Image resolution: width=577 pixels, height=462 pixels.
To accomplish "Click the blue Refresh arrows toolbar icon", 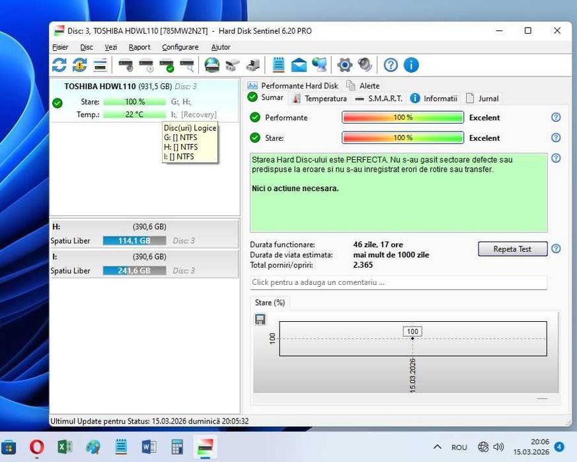I will point(59,65).
